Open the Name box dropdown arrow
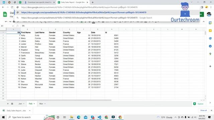Viewport: 214px width, 120px height. (x=13, y=26)
